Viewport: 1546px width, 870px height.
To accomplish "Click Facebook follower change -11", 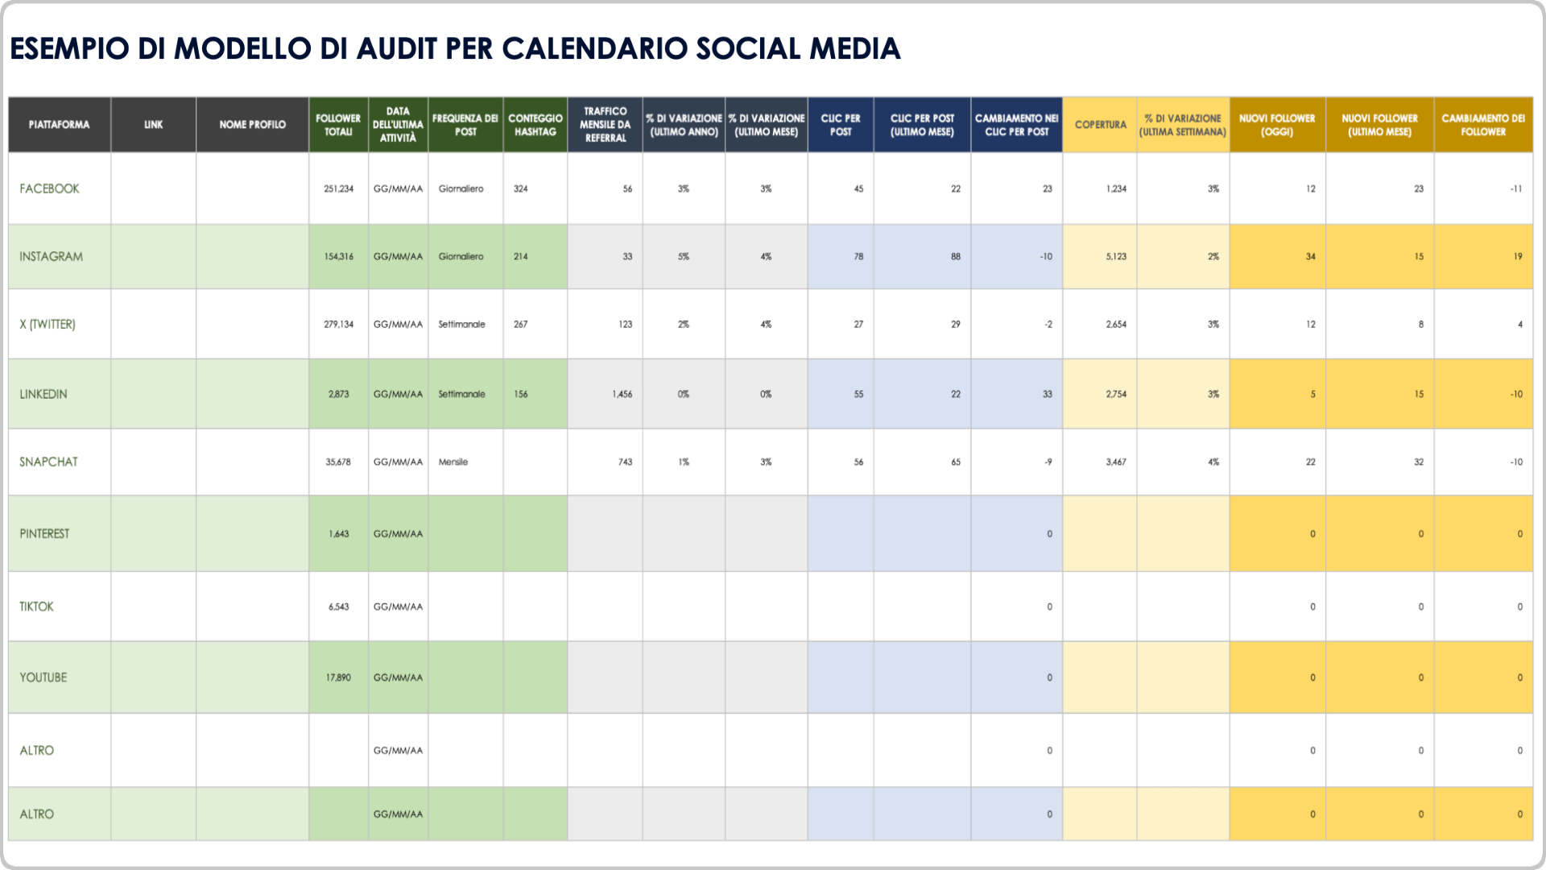I will click(1483, 188).
